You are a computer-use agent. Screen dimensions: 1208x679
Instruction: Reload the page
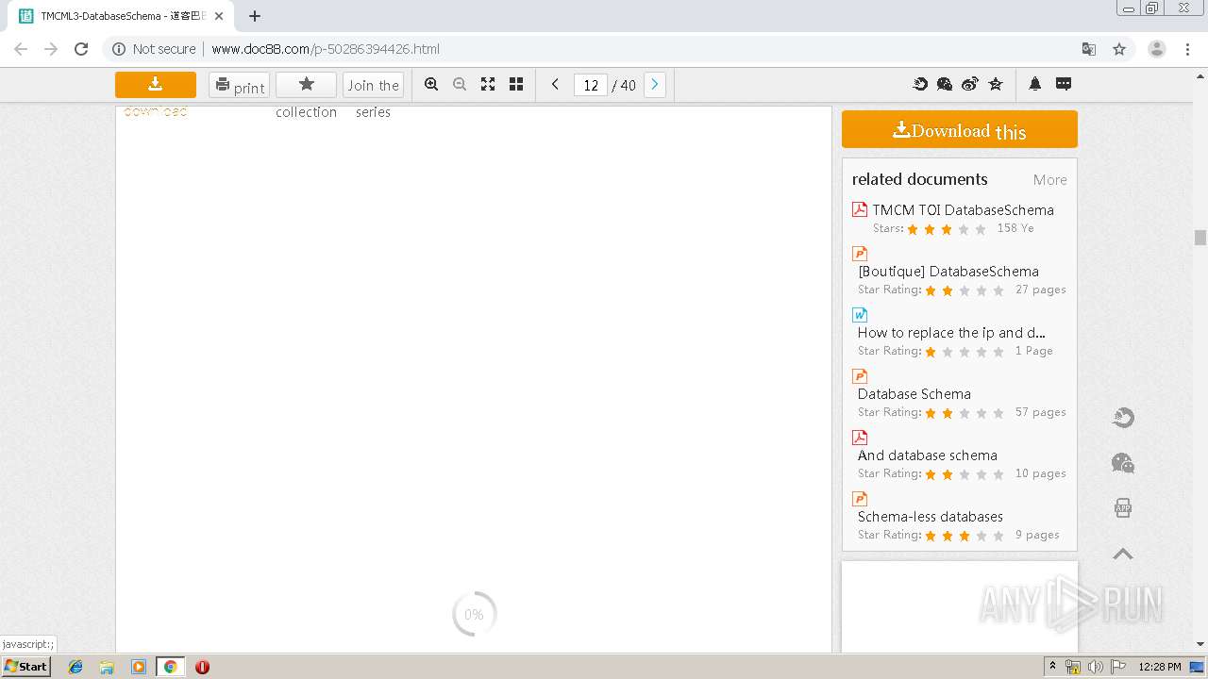pos(81,49)
